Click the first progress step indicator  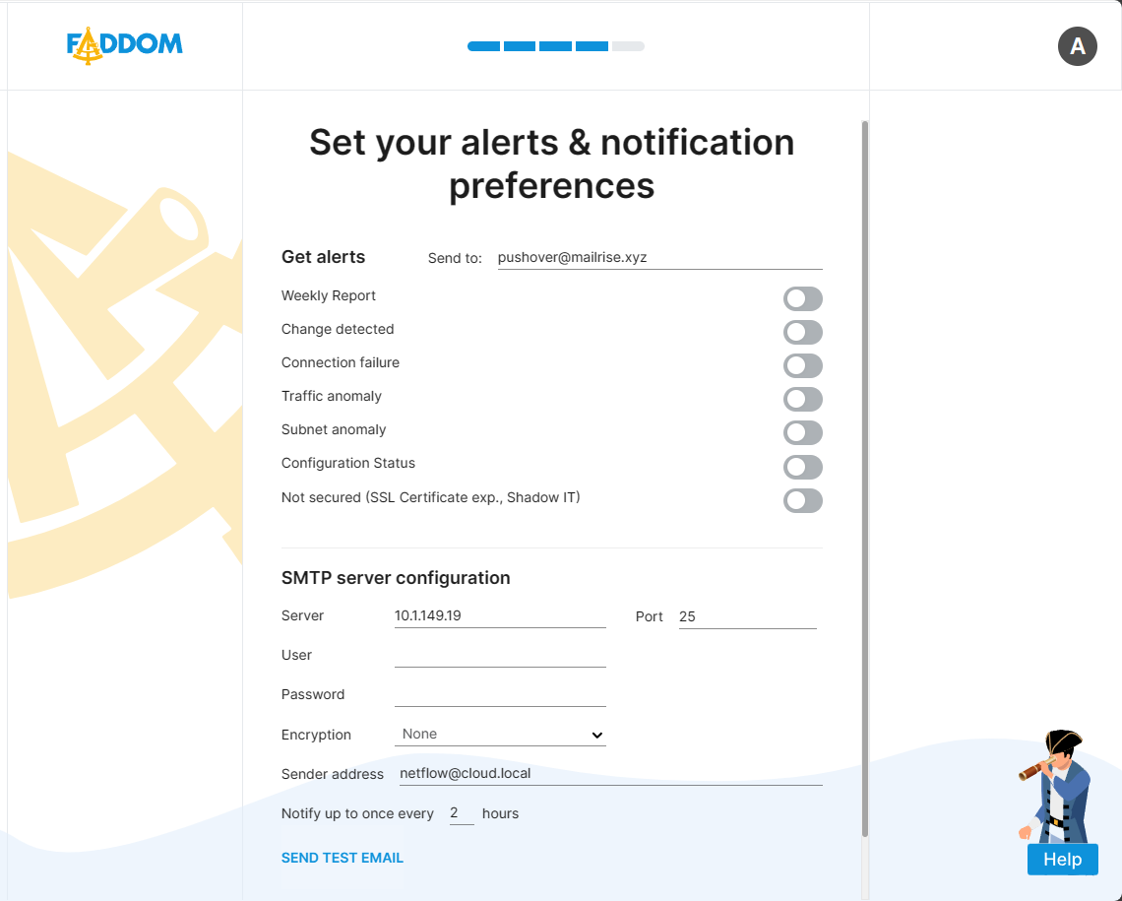[x=483, y=46]
